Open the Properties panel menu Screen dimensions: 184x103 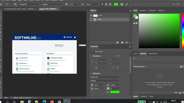coord(130,47)
